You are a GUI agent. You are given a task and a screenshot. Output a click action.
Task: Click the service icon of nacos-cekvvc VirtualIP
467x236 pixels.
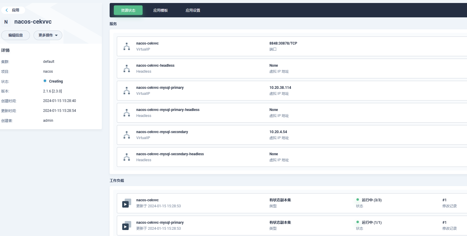[127, 46]
